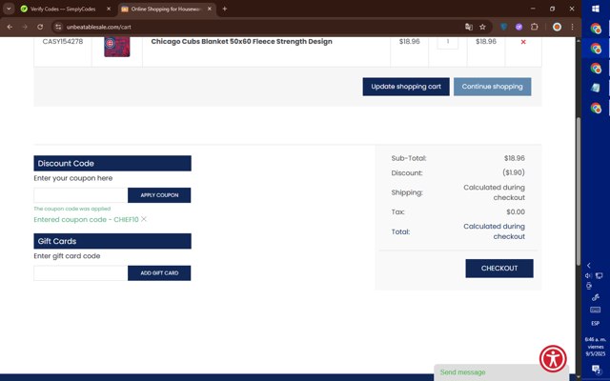The width and height of the screenshot is (610, 381).
Task: Open the touch keyboard tray icon
Action: click(595, 310)
